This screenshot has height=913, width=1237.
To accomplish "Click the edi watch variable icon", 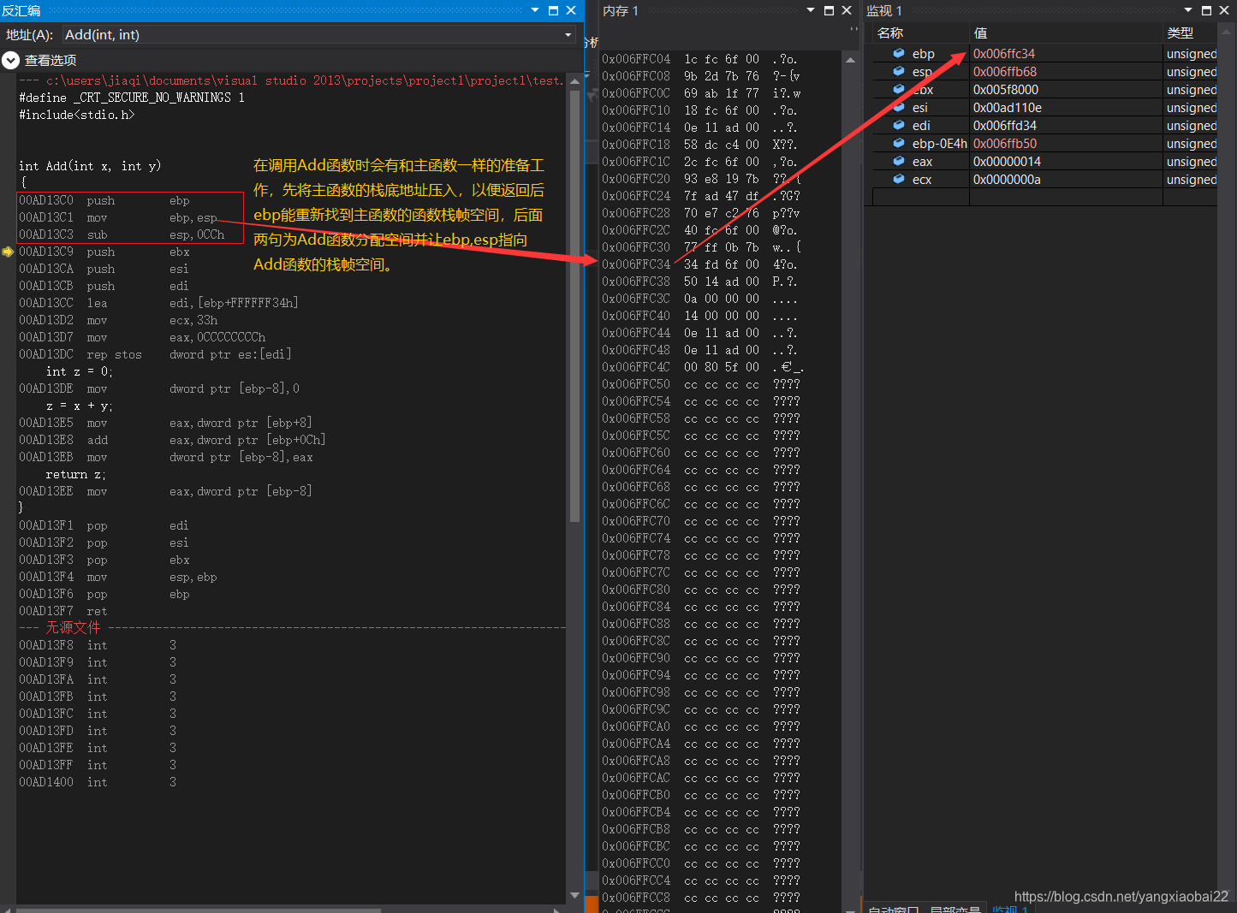I will coord(899,125).
